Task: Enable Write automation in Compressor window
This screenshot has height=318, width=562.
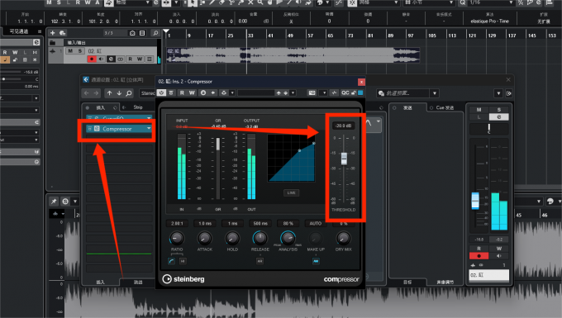Action: coord(192,93)
